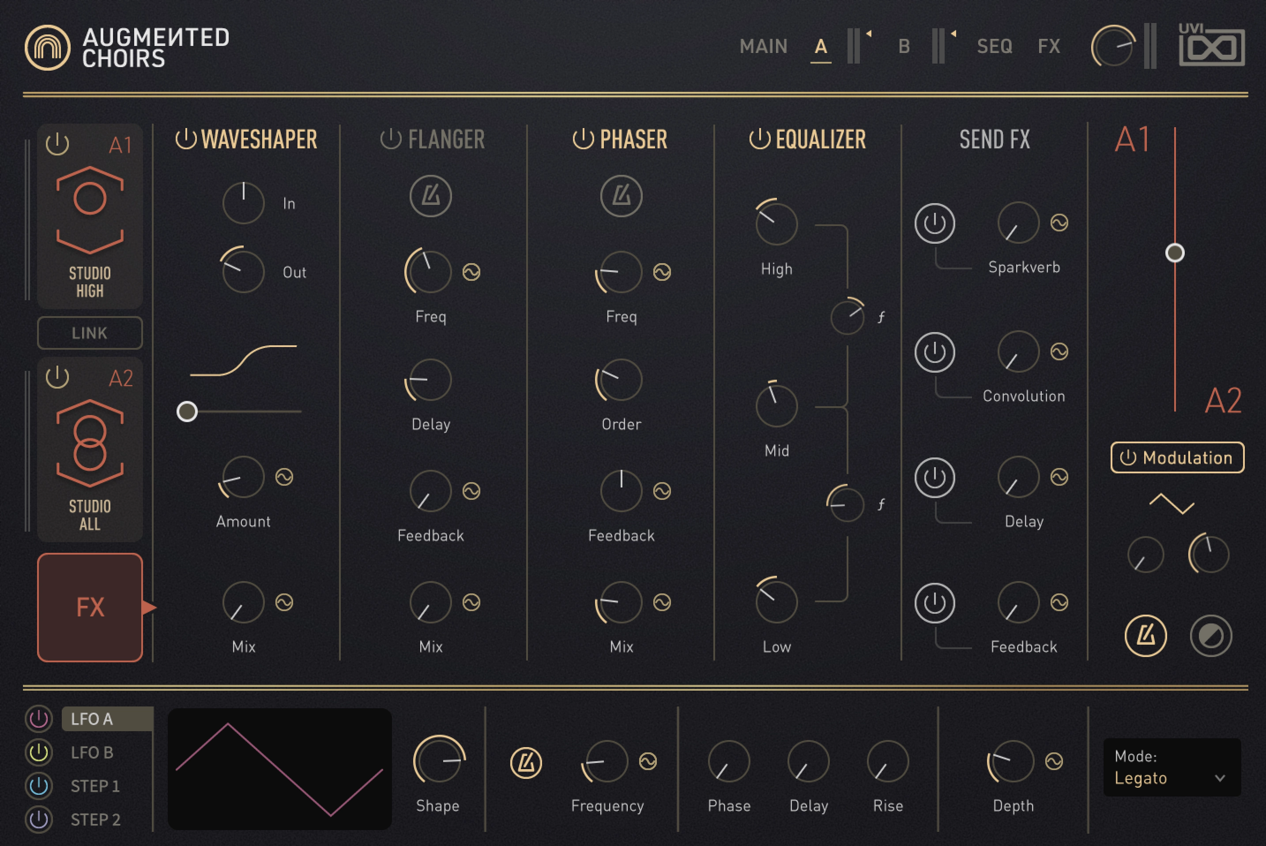Click the Modulation panel metronome sync icon
Screen dimensions: 1266x846
(x=1145, y=635)
